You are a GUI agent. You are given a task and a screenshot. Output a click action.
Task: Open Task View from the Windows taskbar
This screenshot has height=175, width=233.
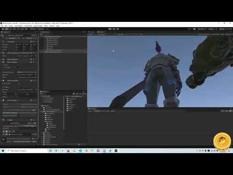click(56, 151)
